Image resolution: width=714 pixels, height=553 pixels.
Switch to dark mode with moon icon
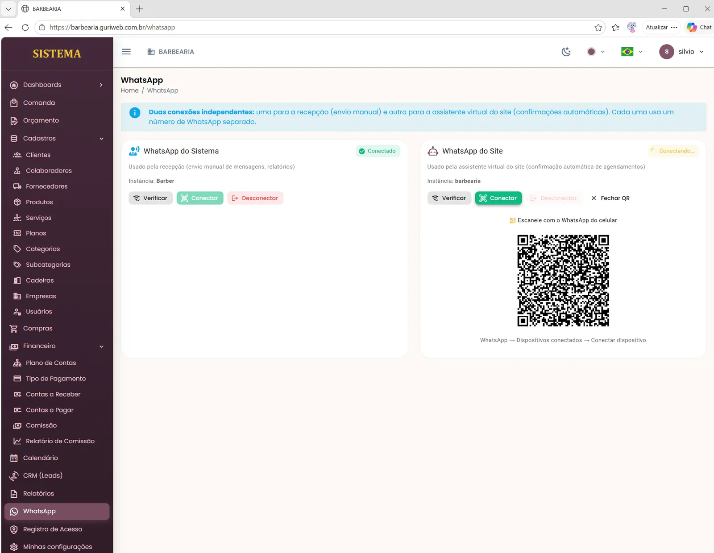point(566,52)
